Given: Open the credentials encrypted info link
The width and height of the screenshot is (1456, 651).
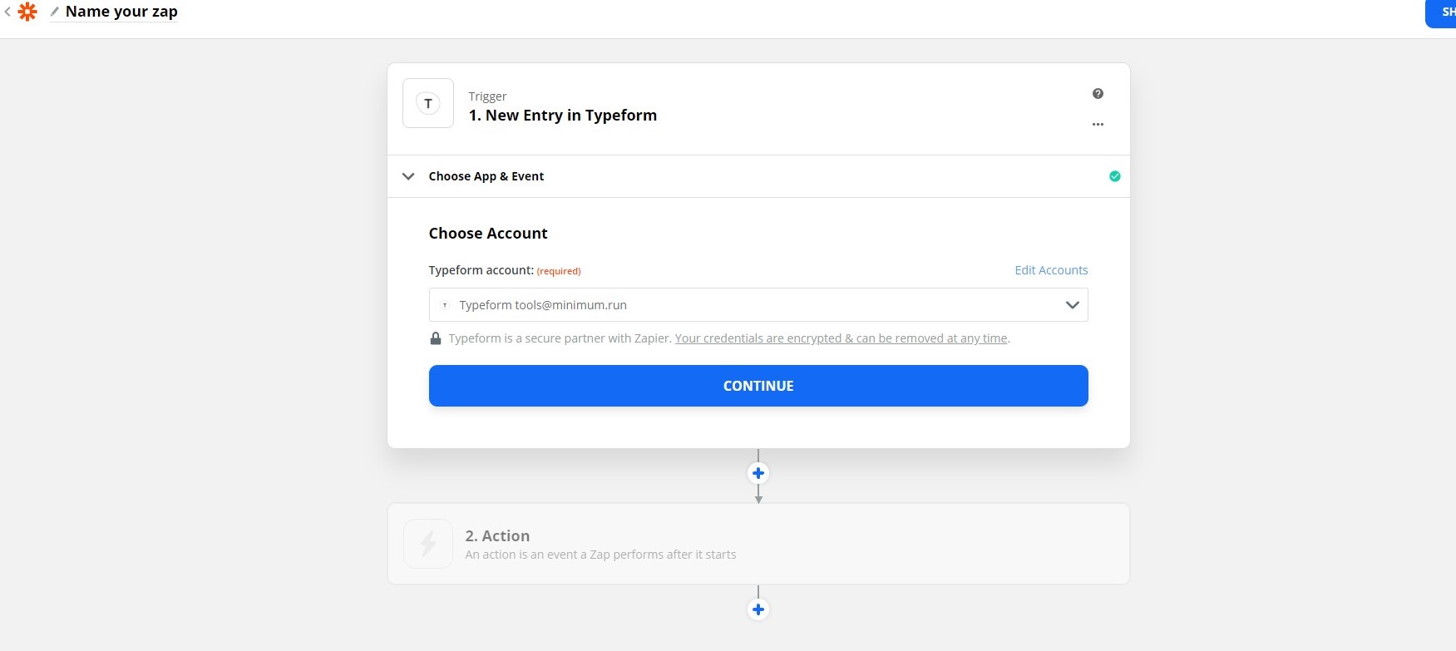Looking at the screenshot, I should click(x=841, y=338).
